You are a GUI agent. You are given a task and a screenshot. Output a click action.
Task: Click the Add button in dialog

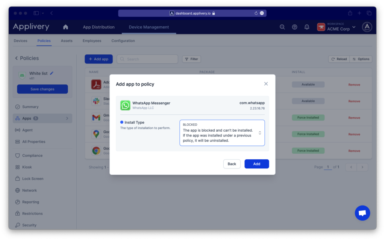(256, 164)
